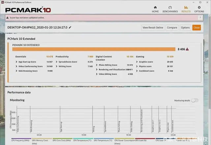Click the Compare button
Screen dimensions: 211x145
(x=172, y=28)
